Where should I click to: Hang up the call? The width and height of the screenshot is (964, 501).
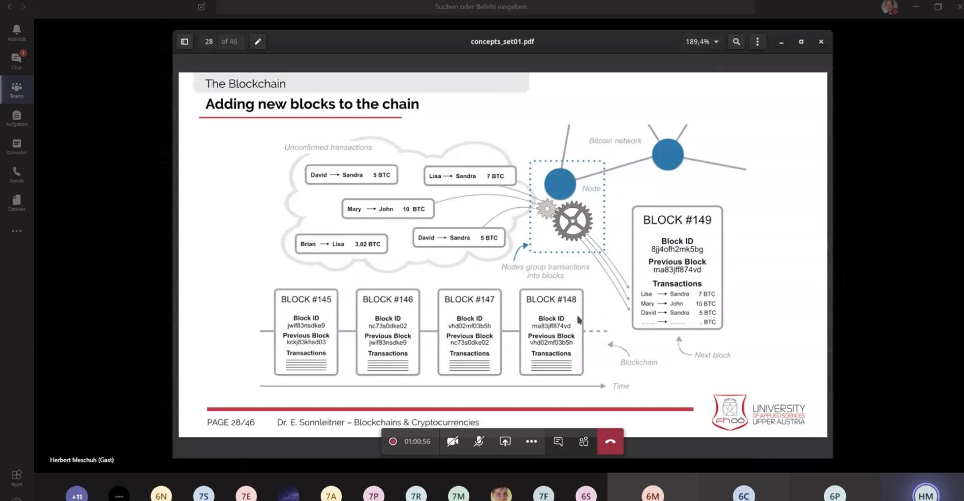tap(610, 441)
